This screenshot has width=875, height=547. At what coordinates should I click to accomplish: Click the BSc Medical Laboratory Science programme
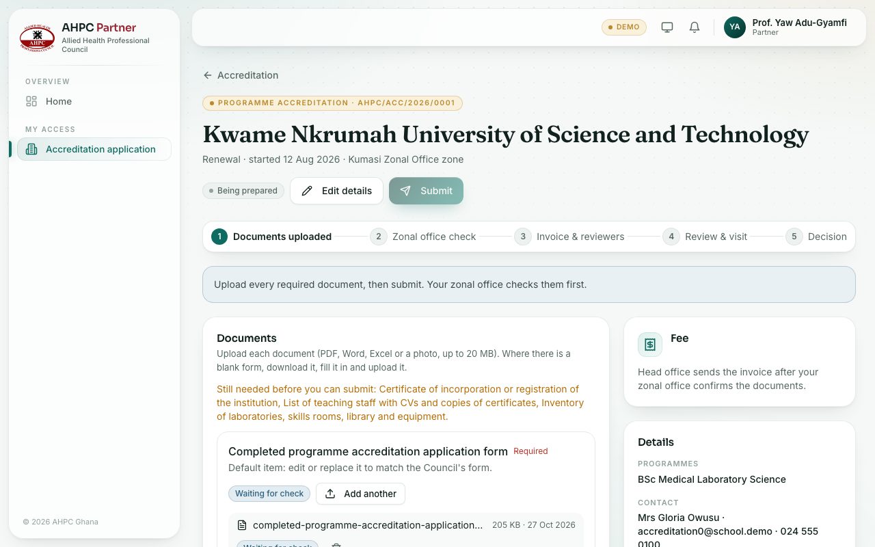pyautogui.click(x=712, y=479)
